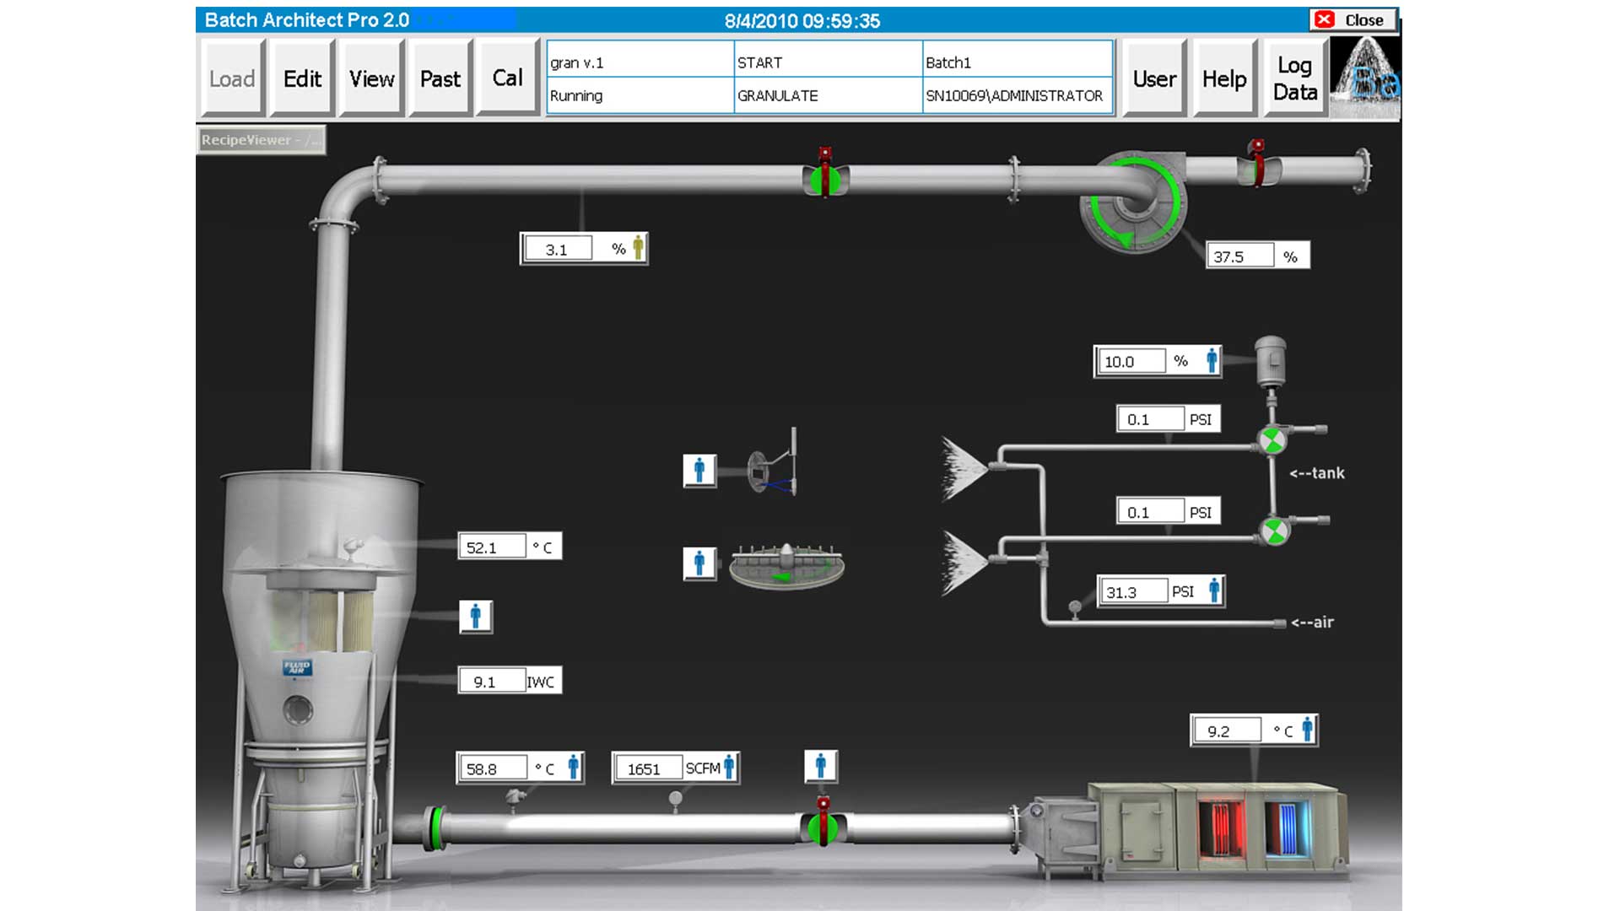Click the inlet air butterfly valve on bottom duct
Image resolution: width=1620 pixels, height=911 pixels.
tap(823, 831)
